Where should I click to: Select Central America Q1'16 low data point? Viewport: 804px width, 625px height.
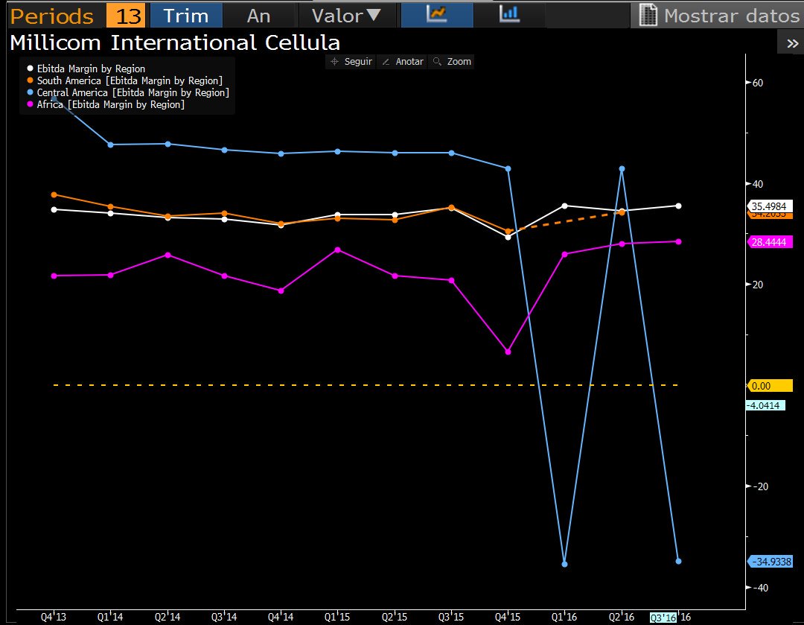[564, 564]
